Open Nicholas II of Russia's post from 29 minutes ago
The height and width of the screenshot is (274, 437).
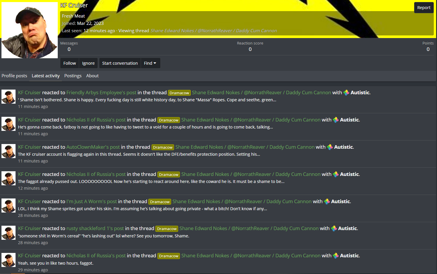[x=96, y=256]
